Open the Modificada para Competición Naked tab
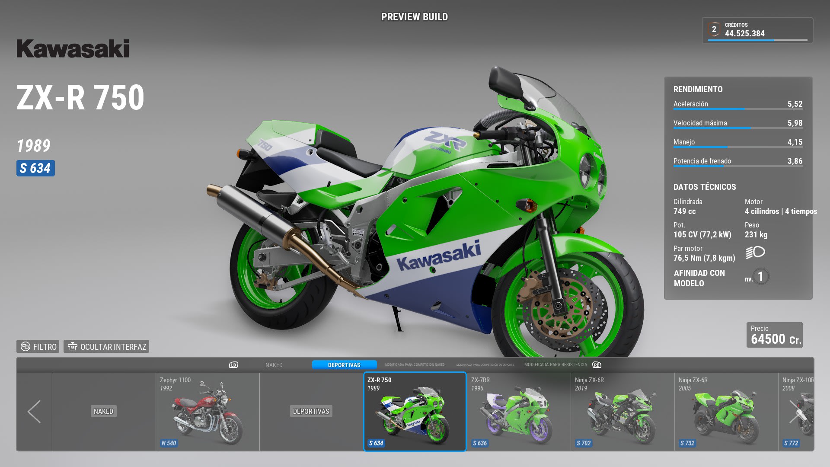Viewport: 830px width, 467px height. click(x=415, y=365)
